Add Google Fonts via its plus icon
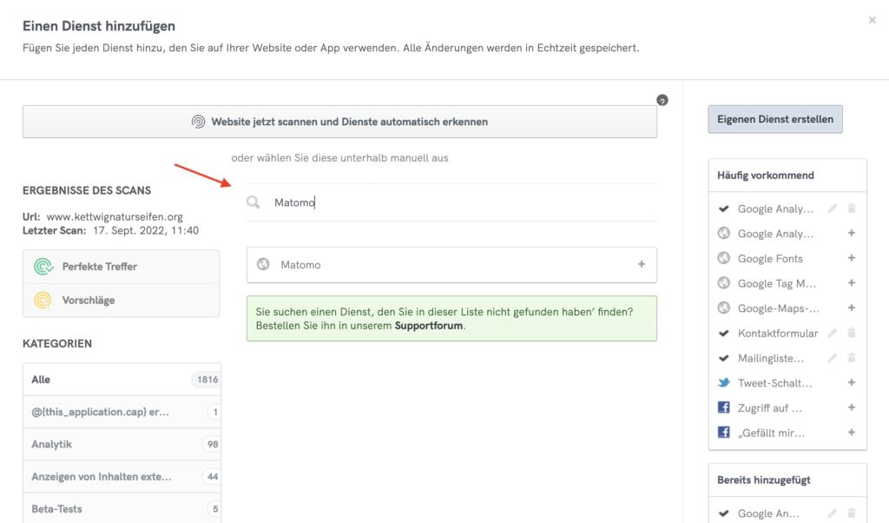Viewport: 889px width, 523px height. click(852, 258)
